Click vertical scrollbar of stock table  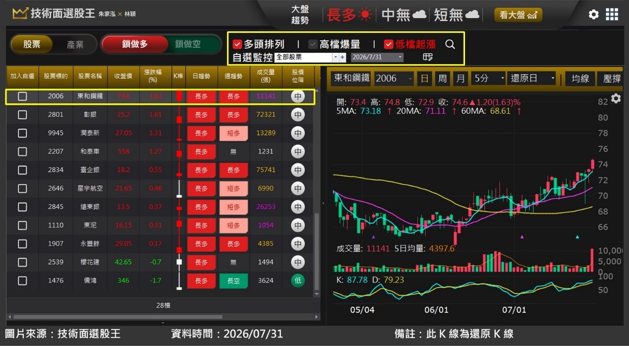click(x=317, y=251)
